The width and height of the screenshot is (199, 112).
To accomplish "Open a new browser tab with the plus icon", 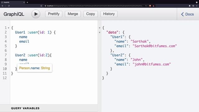I will [27, 2].
